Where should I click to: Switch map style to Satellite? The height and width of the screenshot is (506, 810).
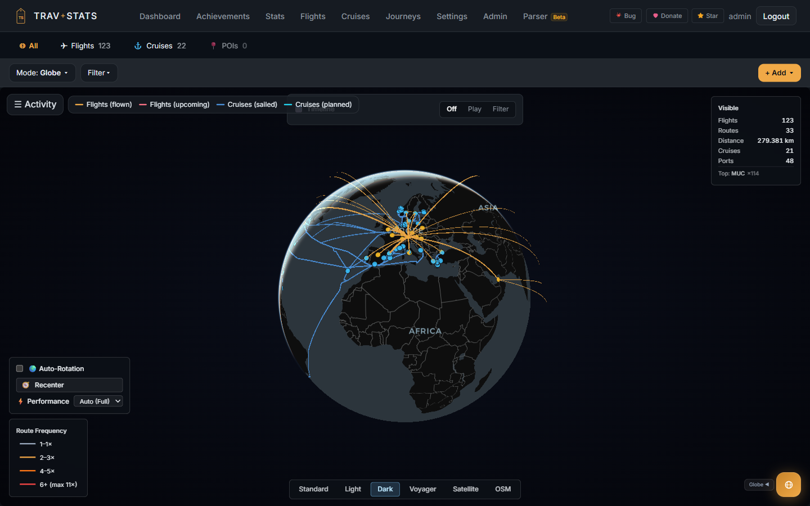(466, 489)
